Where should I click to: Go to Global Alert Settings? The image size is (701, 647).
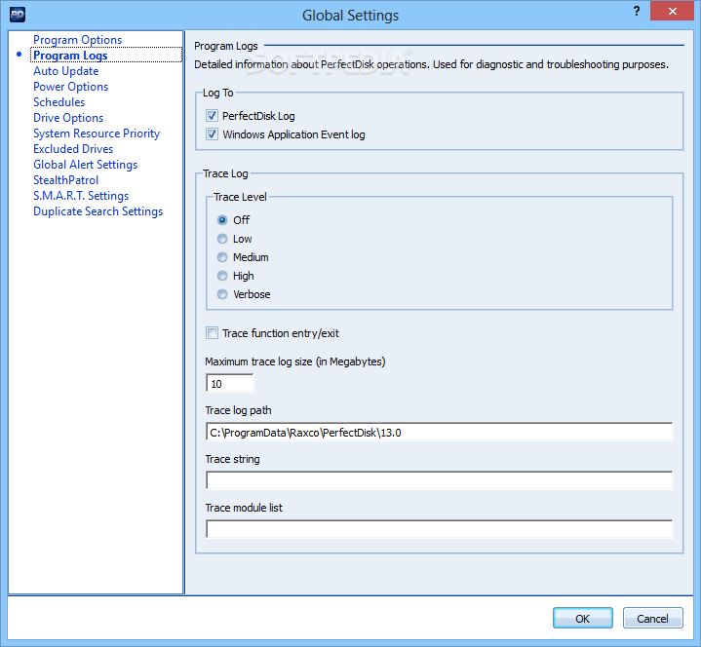click(86, 165)
